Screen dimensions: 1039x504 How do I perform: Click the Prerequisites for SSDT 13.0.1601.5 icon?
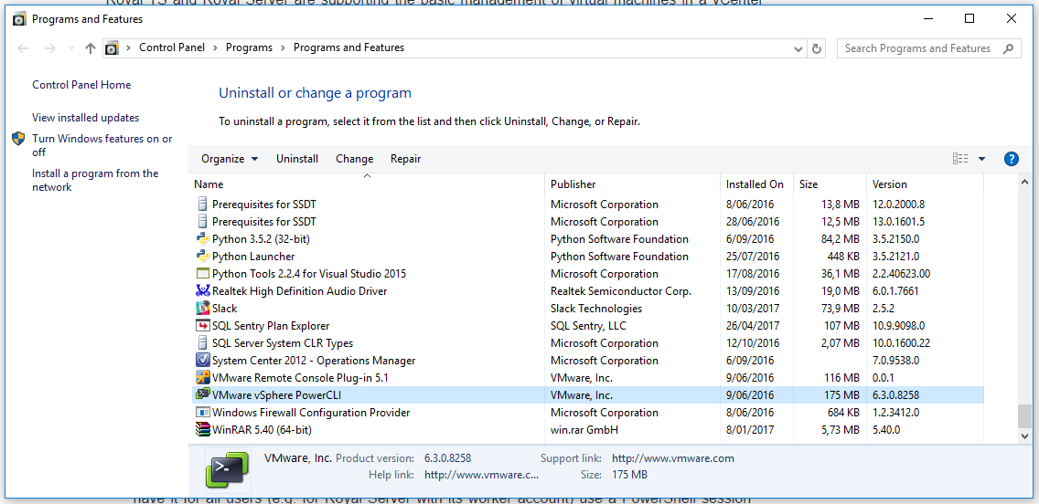pos(203,221)
